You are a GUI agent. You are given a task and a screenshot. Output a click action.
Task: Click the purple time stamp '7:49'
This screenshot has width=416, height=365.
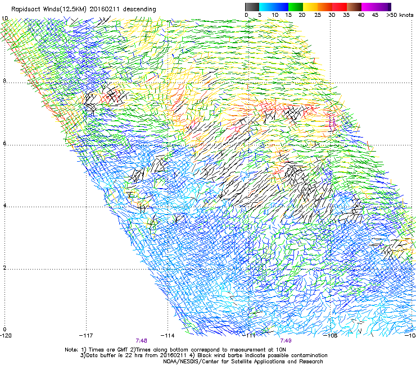coord(286,341)
